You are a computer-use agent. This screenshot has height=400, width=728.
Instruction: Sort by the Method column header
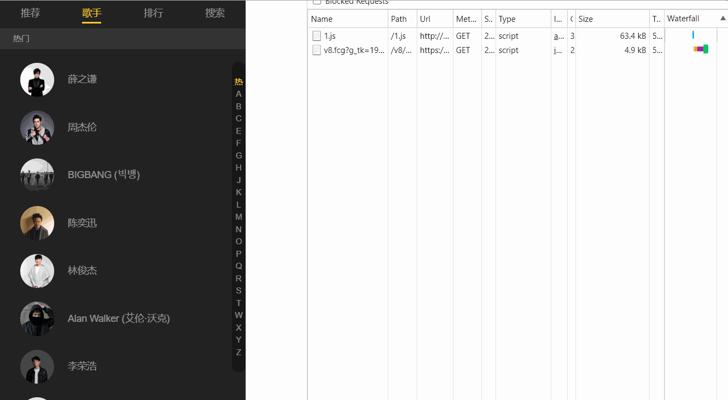[x=467, y=19]
